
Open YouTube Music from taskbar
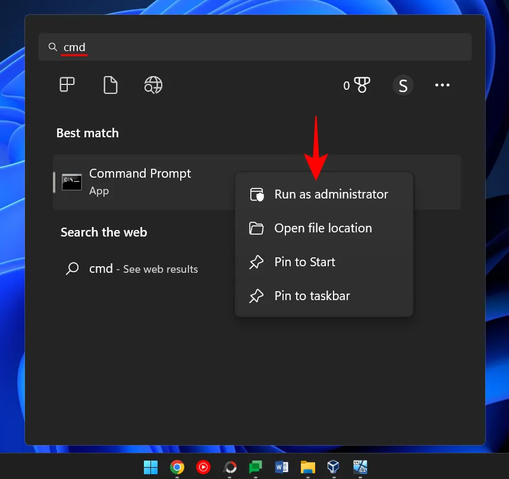point(203,467)
